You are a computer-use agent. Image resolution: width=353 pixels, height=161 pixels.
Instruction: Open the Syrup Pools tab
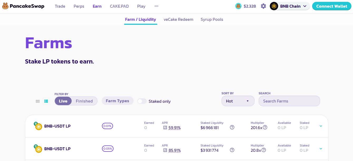(212, 19)
